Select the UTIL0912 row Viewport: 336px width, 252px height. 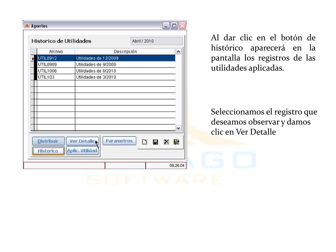point(106,58)
